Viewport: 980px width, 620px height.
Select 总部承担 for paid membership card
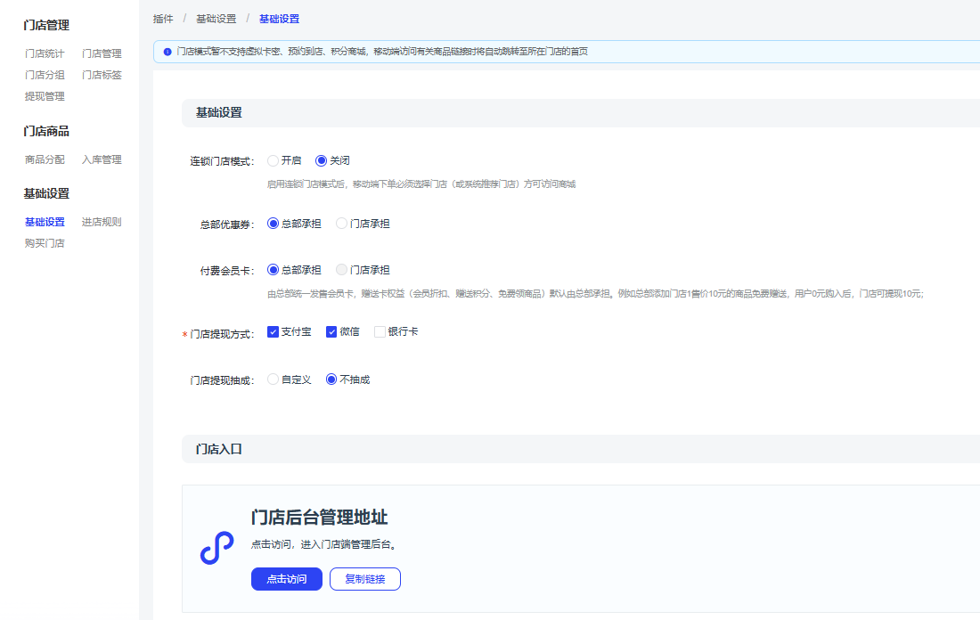point(274,270)
